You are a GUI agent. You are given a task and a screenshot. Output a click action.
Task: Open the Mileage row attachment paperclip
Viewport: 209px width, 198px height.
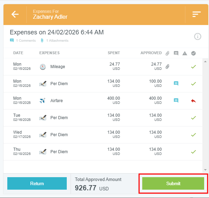pos(167,66)
